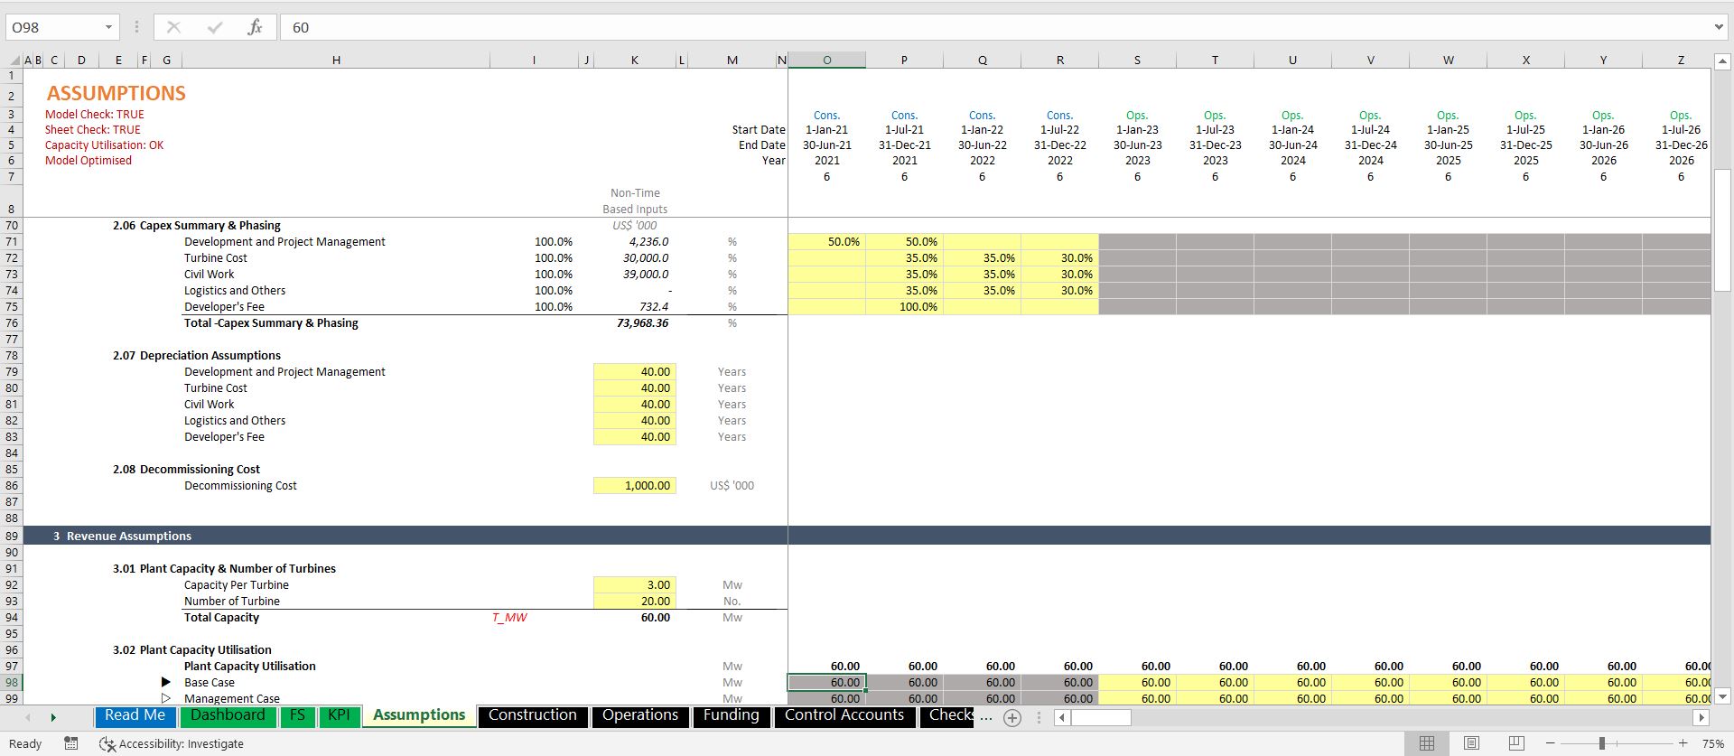
Task: Click the red T_MW range name label
Action: click(509, 617)
